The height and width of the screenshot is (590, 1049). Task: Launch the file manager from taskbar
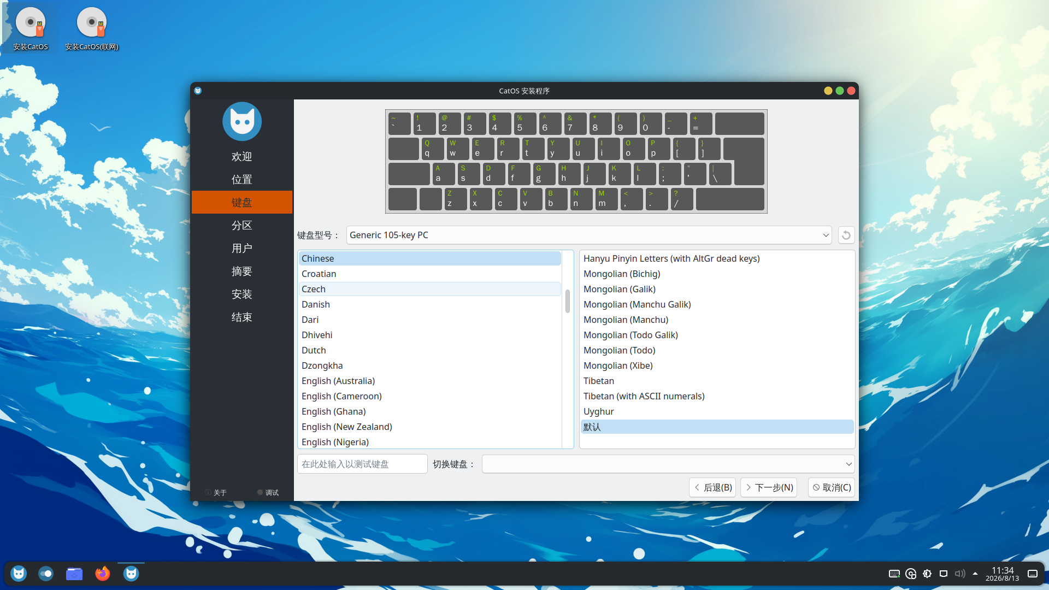[x=74, y=574]
